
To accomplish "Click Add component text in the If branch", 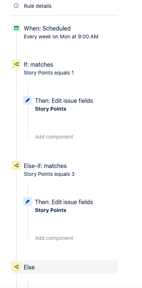I will [54, 137].
